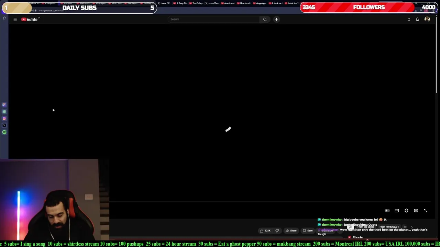440x247 pixels.
Task: Click the Share button under the video
Action: [291, 231]
